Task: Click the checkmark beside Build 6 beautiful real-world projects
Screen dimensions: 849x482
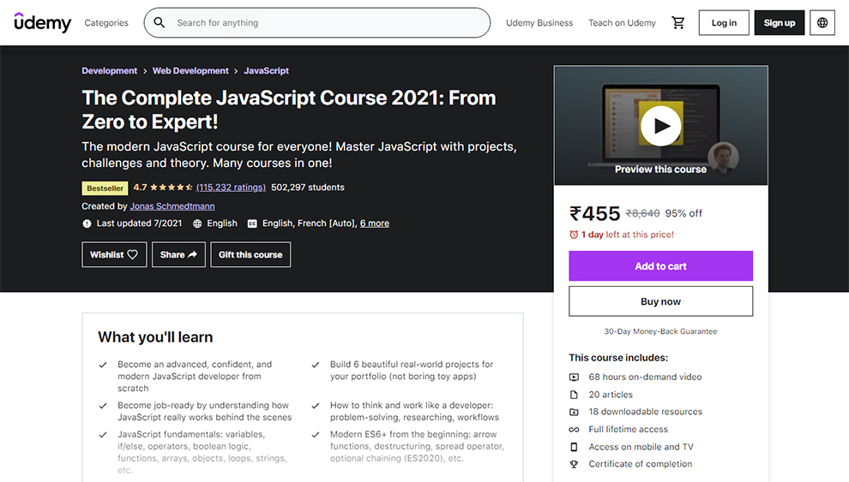Action: click(x=316, y=365)
